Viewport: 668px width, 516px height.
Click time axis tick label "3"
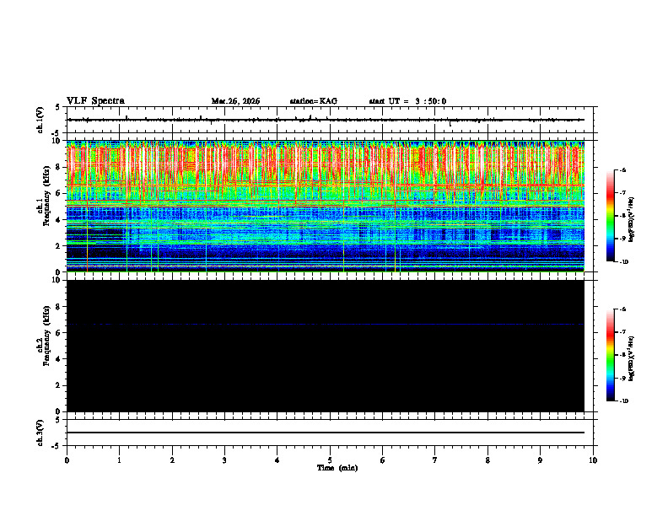pos(224,460)
